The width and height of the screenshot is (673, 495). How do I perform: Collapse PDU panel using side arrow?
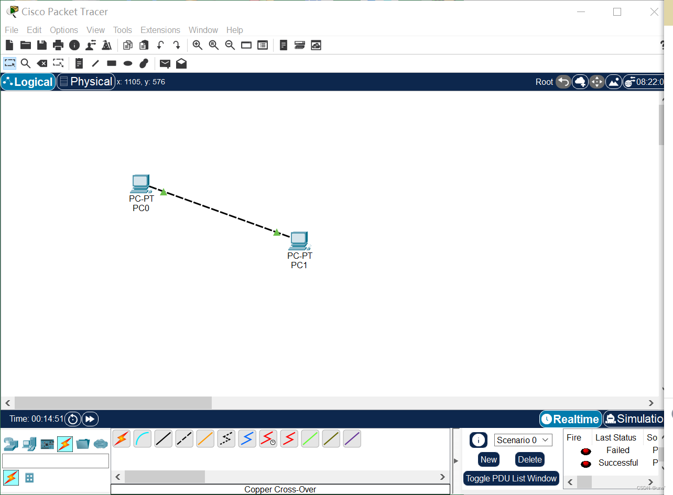pos(455,461)
